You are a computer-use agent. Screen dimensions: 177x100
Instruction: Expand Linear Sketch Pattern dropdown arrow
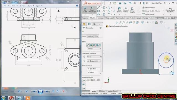163,11
